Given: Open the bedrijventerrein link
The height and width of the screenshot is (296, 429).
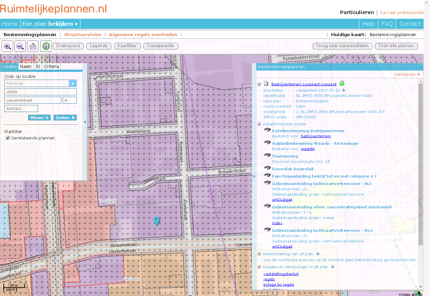Looking at the screenshot, I should [x=316, y=136].
